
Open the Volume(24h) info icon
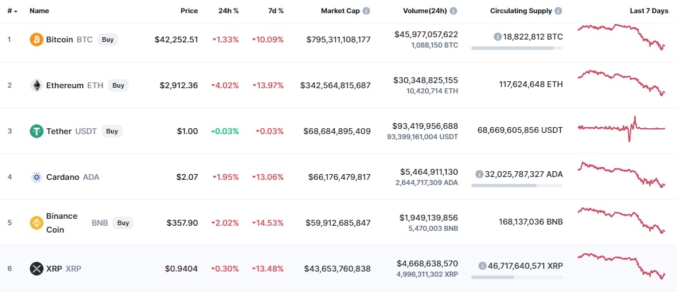pyautogui.click(x=454, y=11)
